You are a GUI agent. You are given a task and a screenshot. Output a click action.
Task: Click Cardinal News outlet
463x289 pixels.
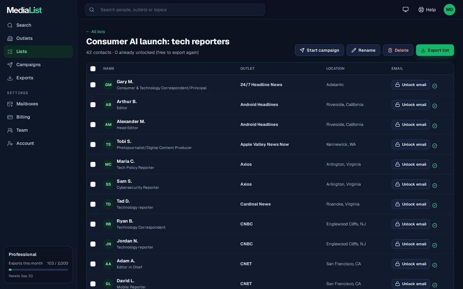(255, 204)
